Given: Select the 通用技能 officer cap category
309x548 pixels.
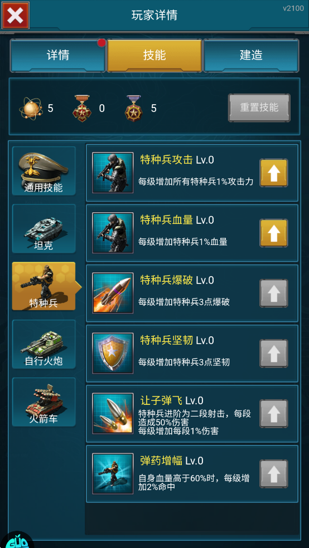Looking at the screenshot, I should pos(44,171).
